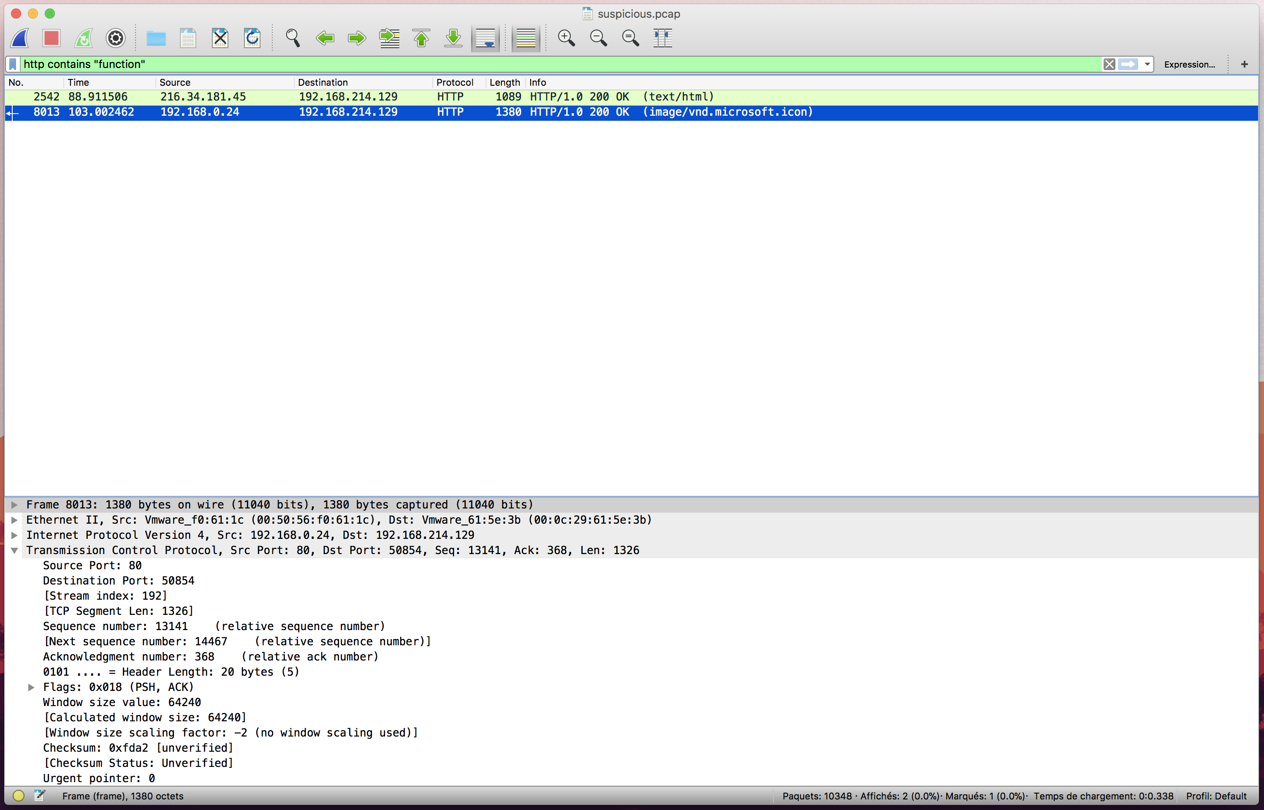This screenshot has width=1264, height=810.
Task: Open the Expression filter builder
Action: [x=1189, y=64]
